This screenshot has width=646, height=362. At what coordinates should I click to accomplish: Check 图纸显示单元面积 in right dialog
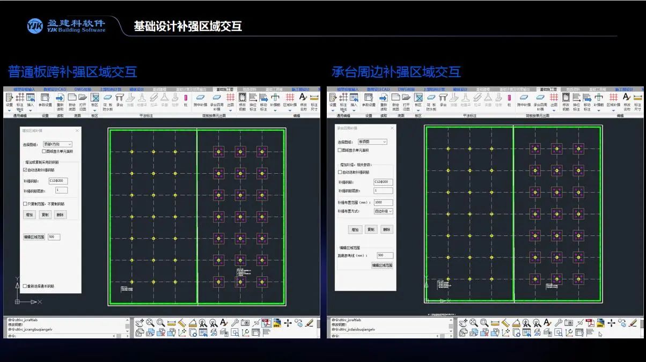click(x=340, y=150)
